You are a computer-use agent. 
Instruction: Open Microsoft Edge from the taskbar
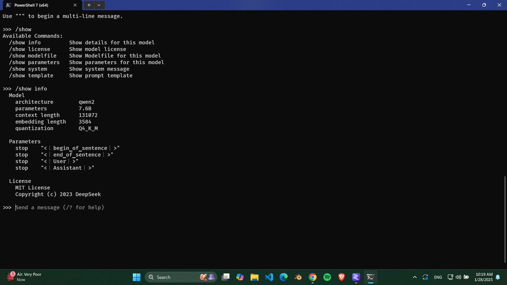(283, 277)
